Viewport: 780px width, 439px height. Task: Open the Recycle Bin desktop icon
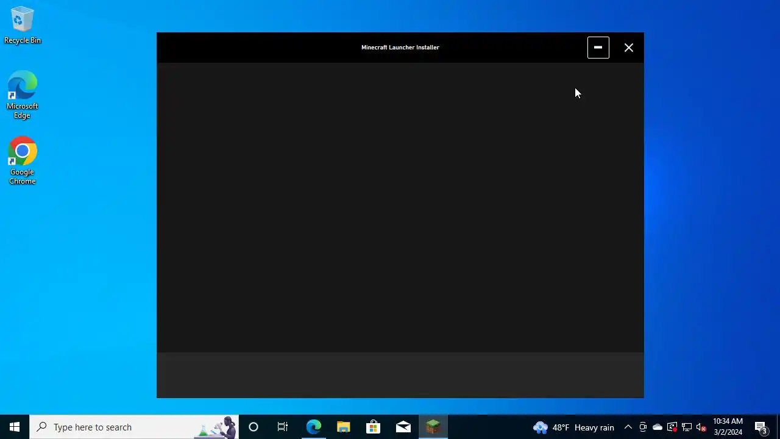pyautogui.click(x=23, y=26)
